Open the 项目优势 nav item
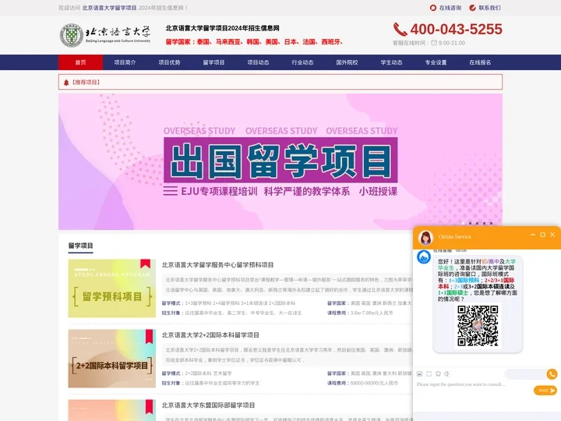 tap(169, 62)
